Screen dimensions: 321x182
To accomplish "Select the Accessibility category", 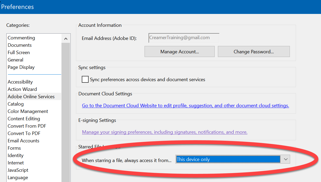I will [20, 82].
